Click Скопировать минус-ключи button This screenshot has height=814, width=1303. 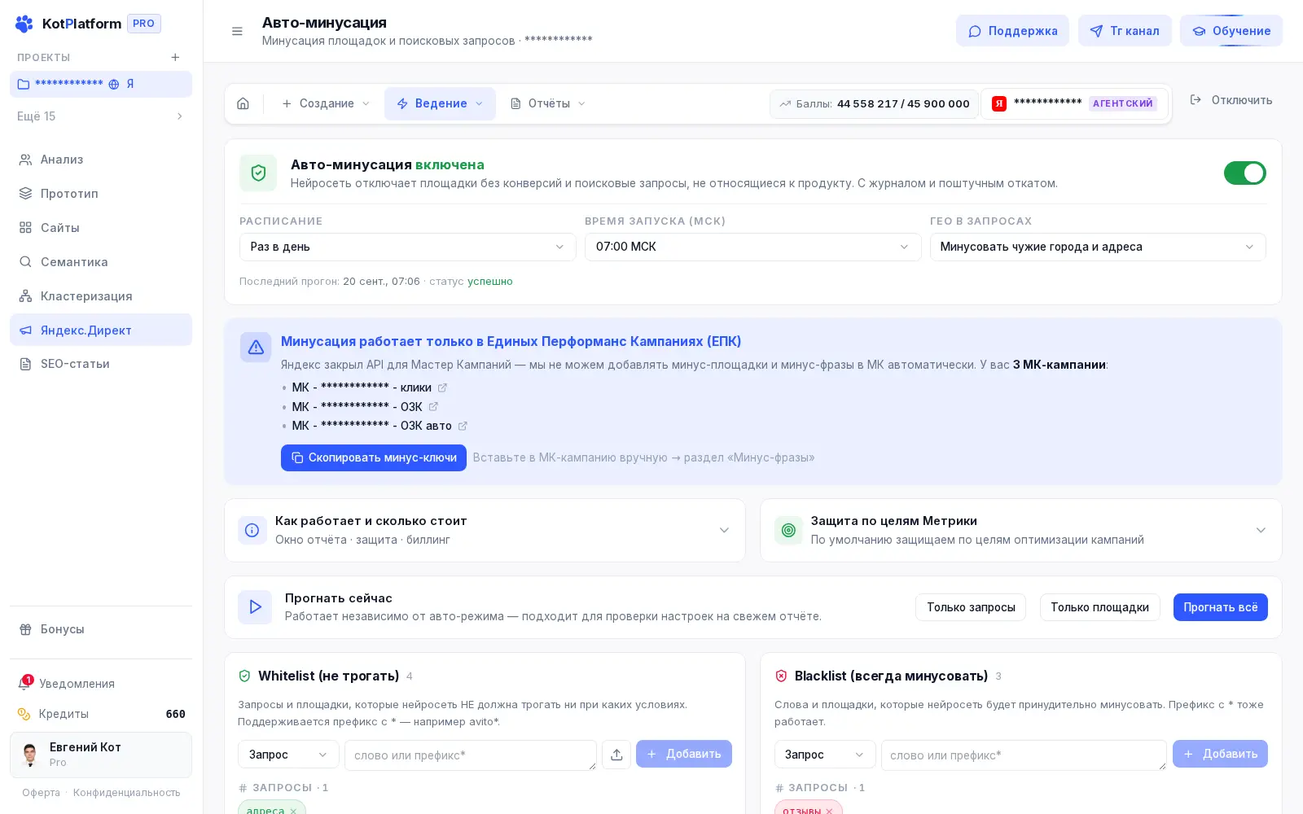click(x=374, y=457)
